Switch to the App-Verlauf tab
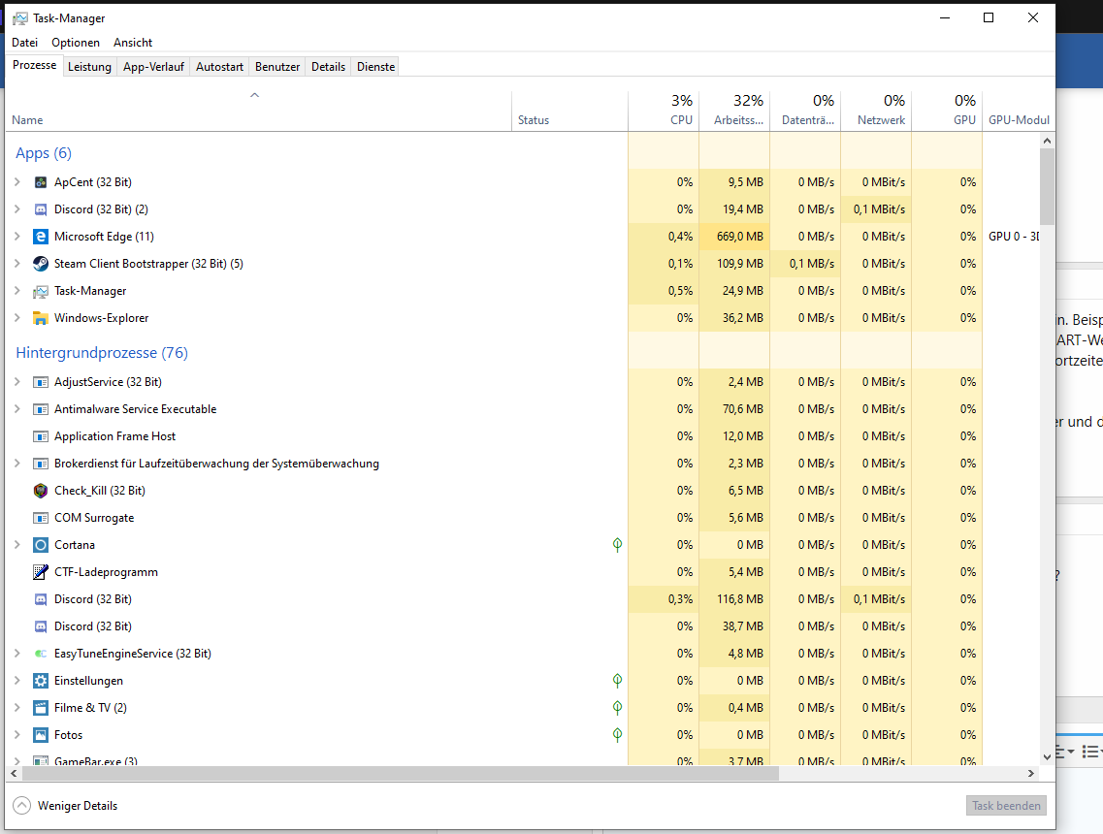Screen dimensions: 1103x834 click(153, 67)
